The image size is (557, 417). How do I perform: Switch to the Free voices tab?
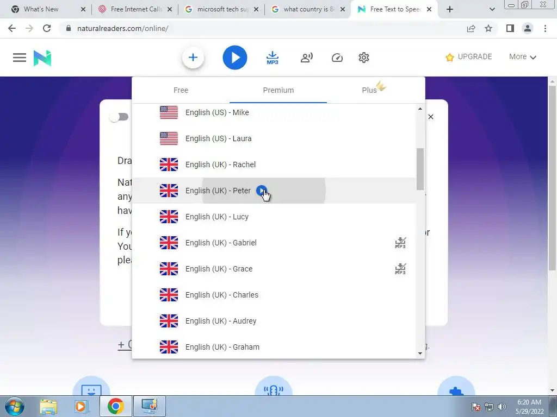click(x=181, y=90)
